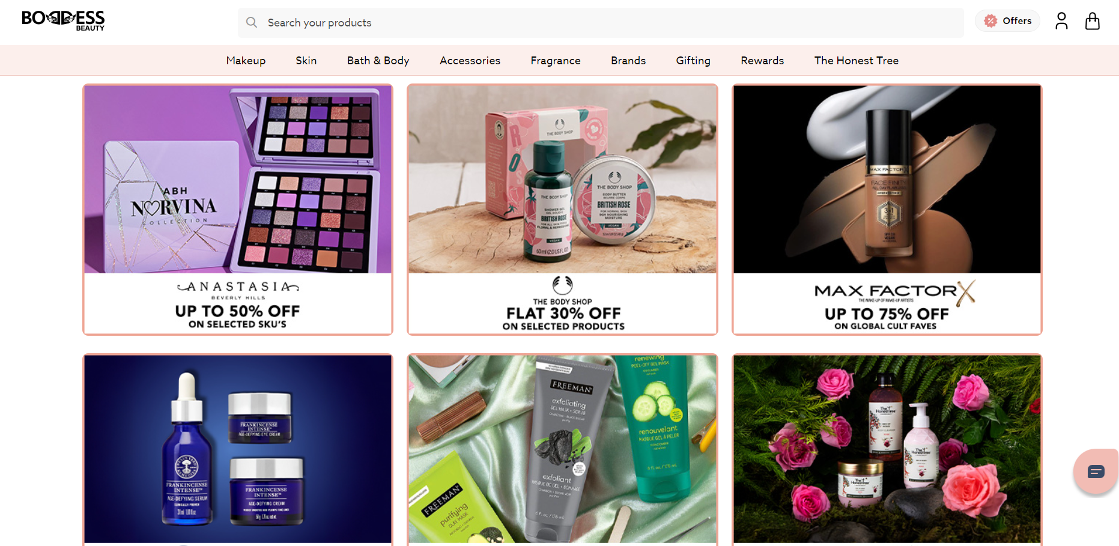
Task: Click the Offers badge icon
Action: pyautogui.click(x=990, y=21)
